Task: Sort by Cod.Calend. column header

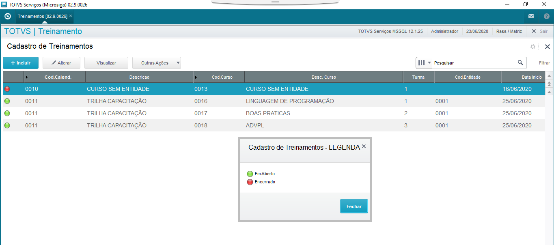Action: pos(55,77)
